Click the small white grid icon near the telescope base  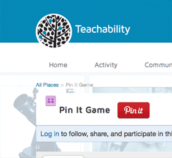(x=38, y=147)
